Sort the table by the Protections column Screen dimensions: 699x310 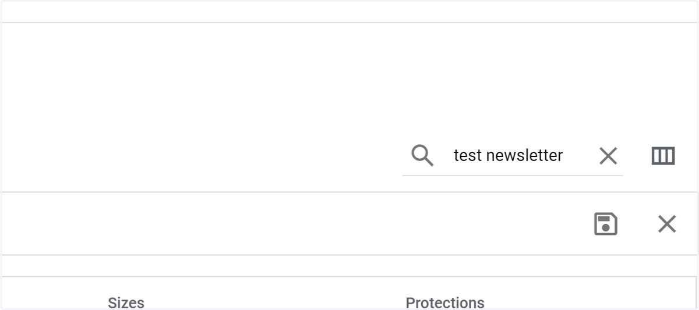(x=445, y=302)
